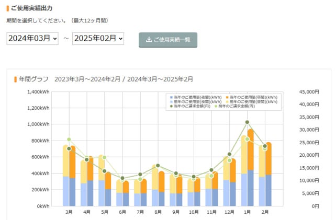Click April current-year blue nighttime bar
The height and width of the screenshot is (220, 335).
(x=90, y=193)
